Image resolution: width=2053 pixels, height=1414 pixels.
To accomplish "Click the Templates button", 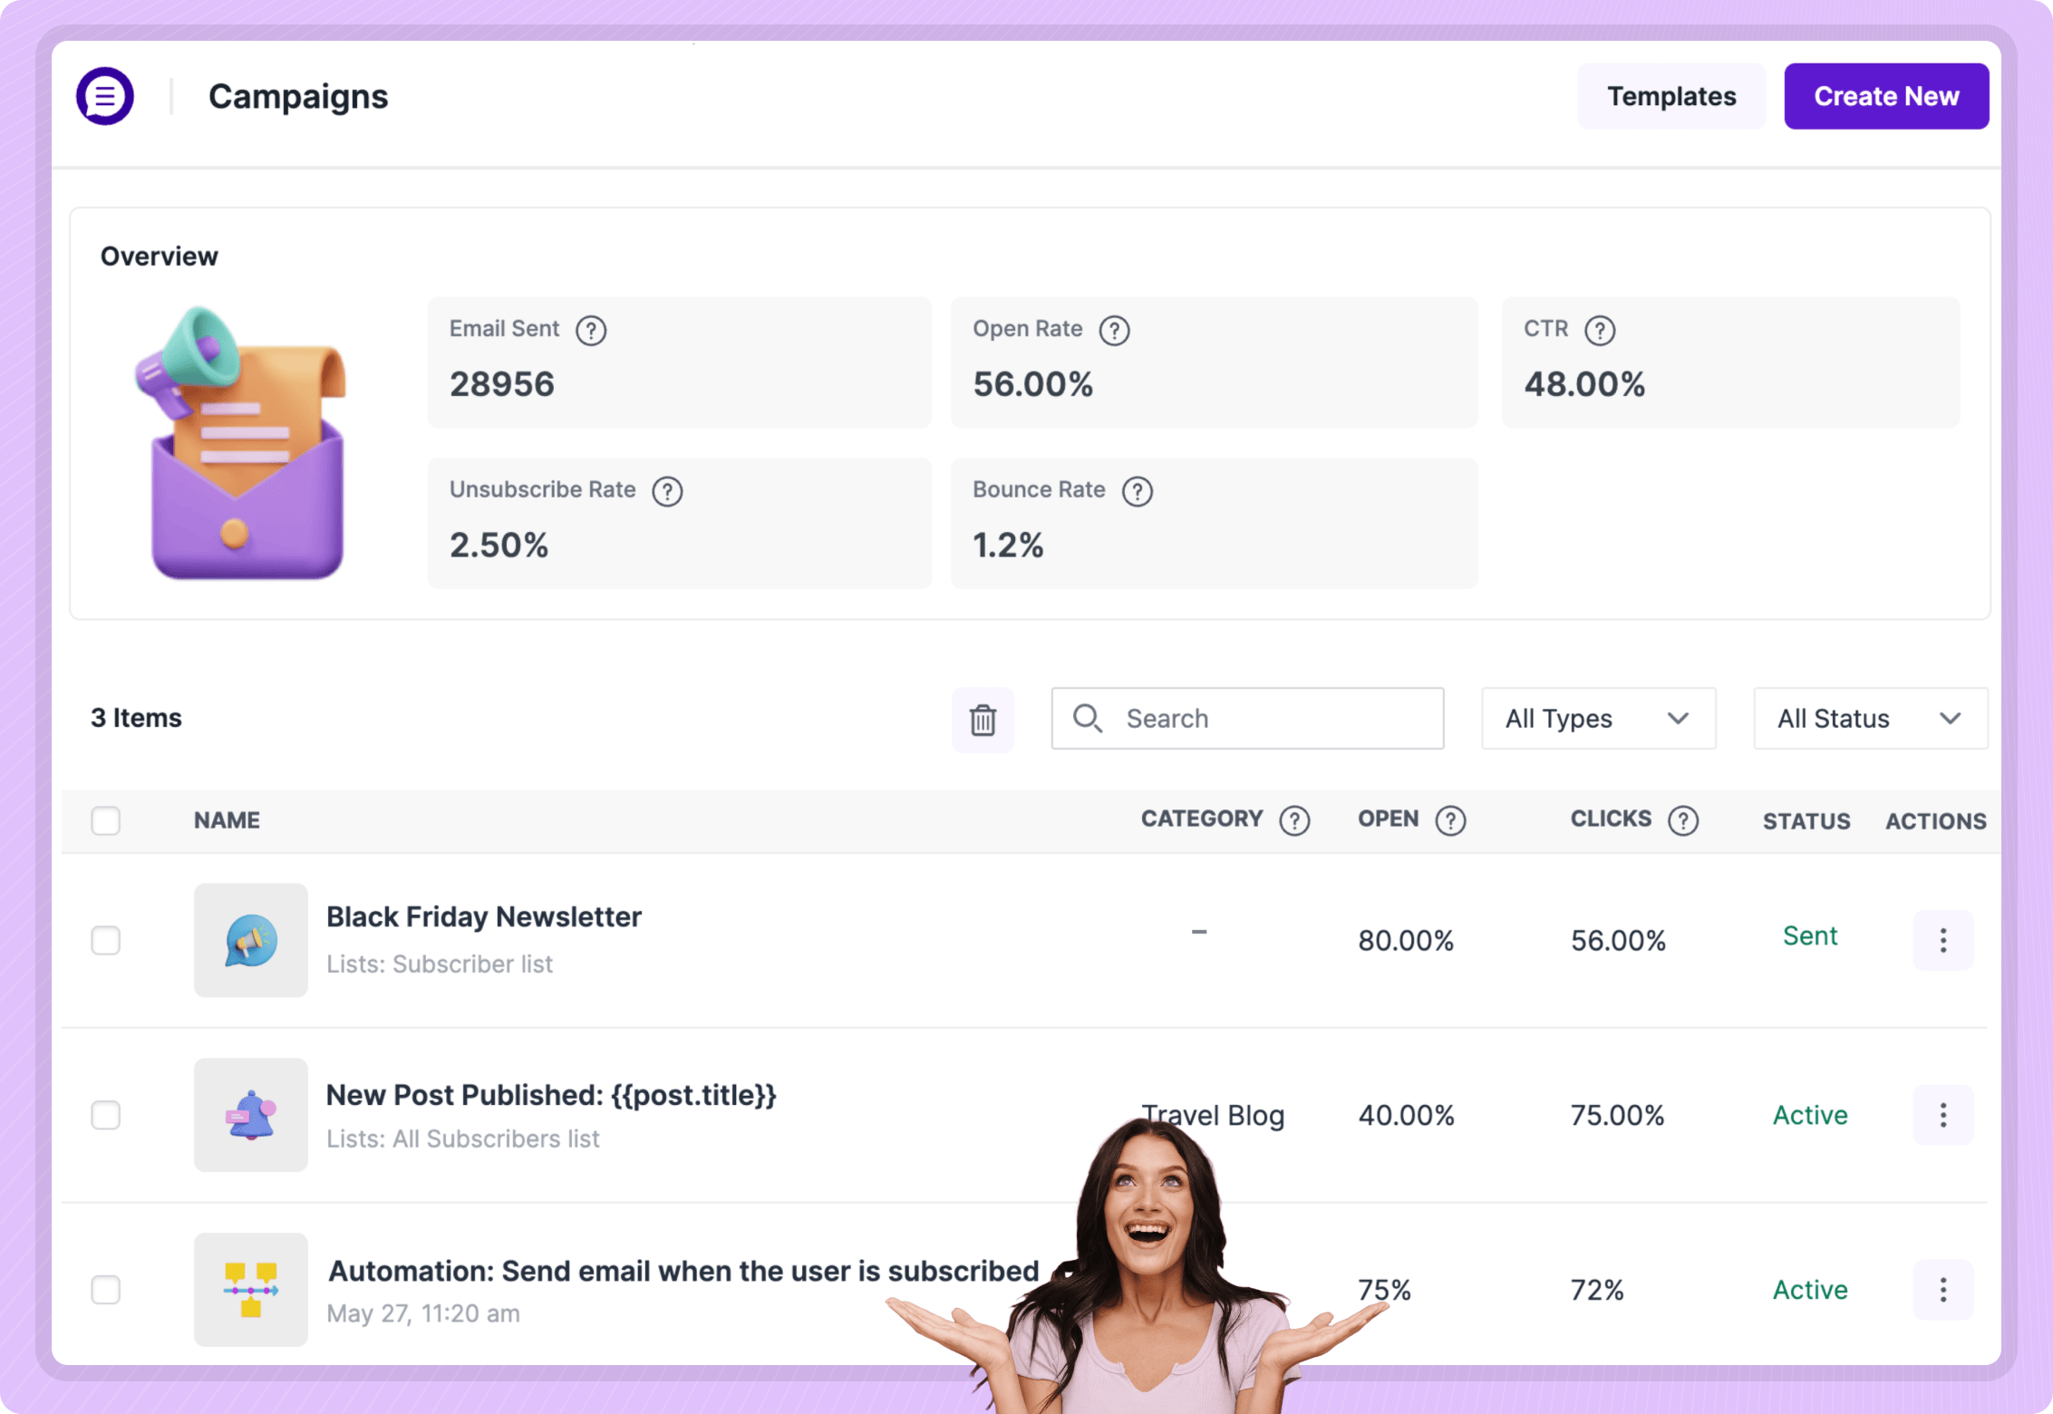I will click(x=1670, y=97).
